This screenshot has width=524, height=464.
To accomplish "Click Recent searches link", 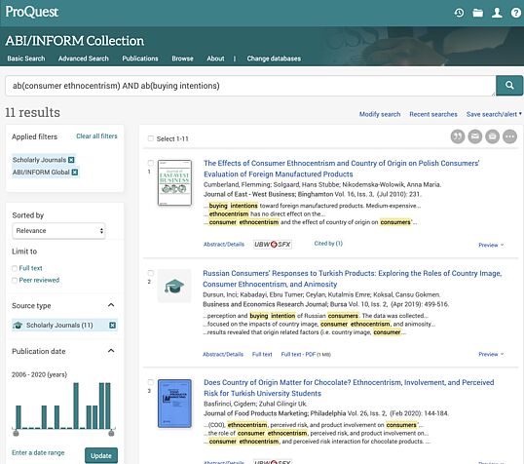I will [433, 114].
